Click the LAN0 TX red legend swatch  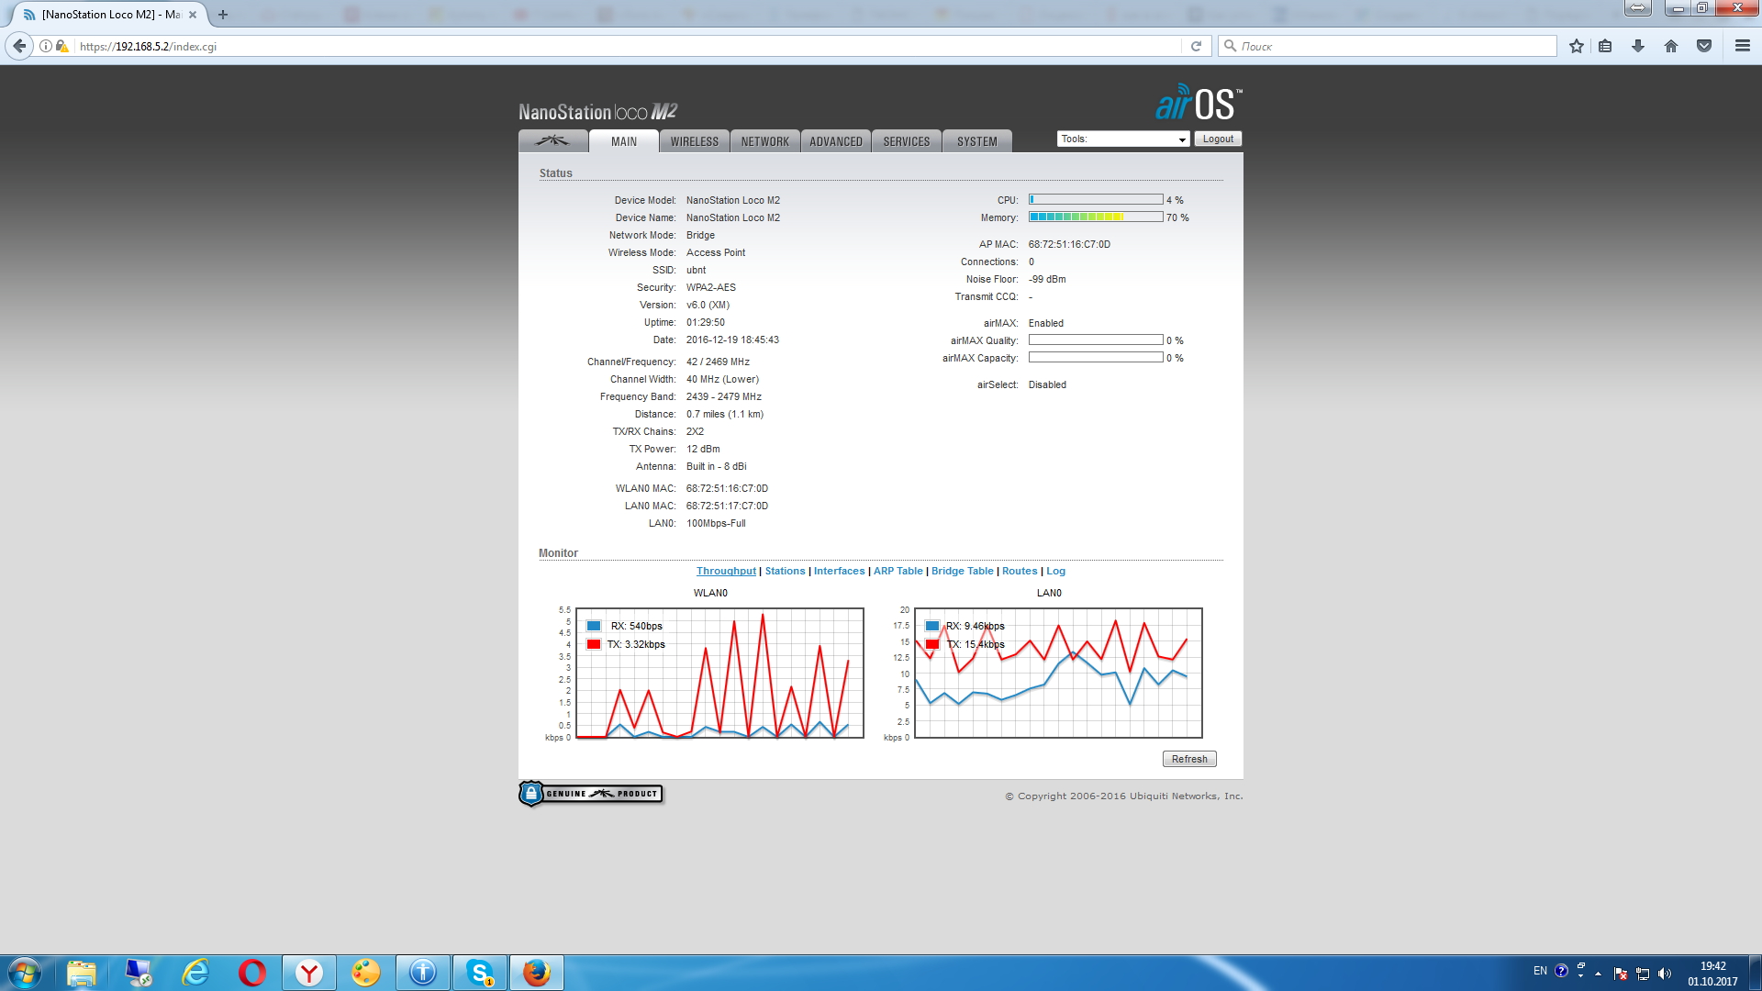tap(932, 644)
